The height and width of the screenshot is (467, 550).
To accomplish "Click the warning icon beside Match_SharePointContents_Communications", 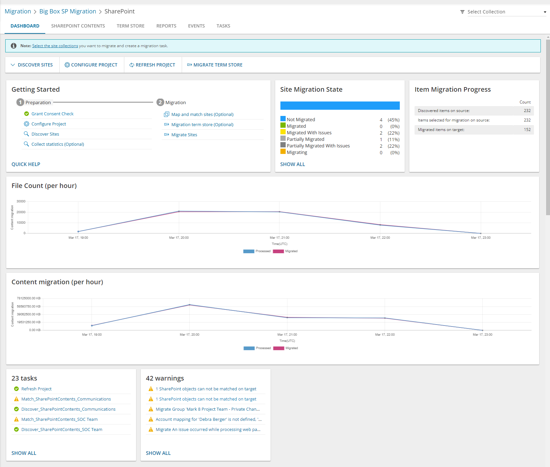I will [x=16, y=399].
